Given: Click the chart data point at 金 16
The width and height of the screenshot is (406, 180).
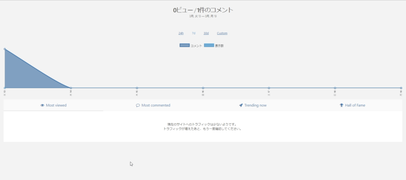Looking at the screenshot, I should 203,88.
